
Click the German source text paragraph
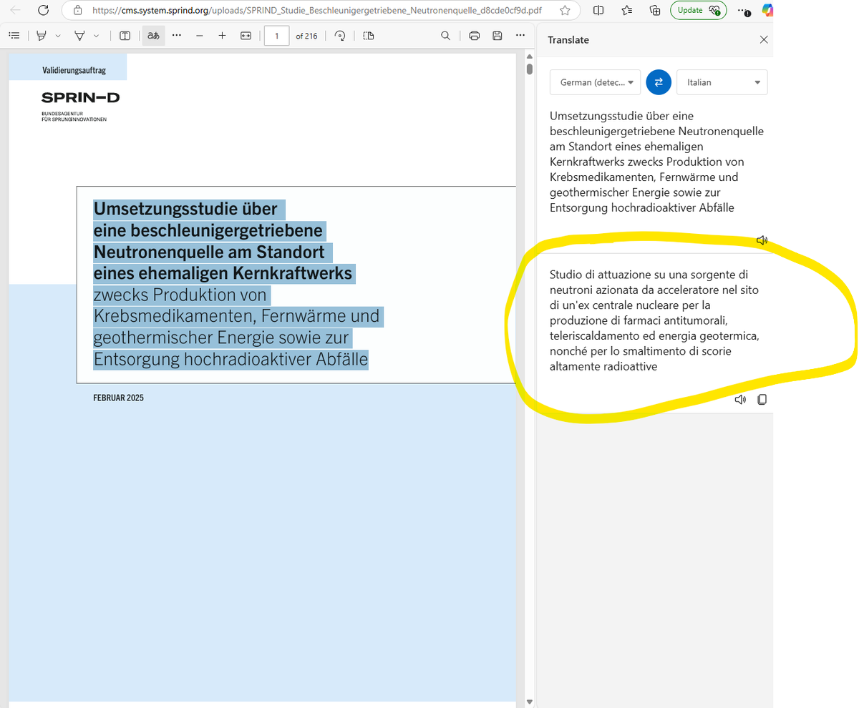(657, 162)
